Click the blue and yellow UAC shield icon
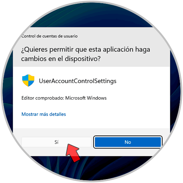This screenshot has width=183, height=183. pos(28,81)
